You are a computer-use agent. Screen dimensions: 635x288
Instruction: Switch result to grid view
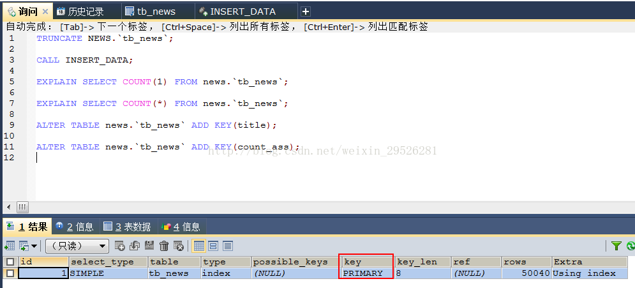point(198,245)
